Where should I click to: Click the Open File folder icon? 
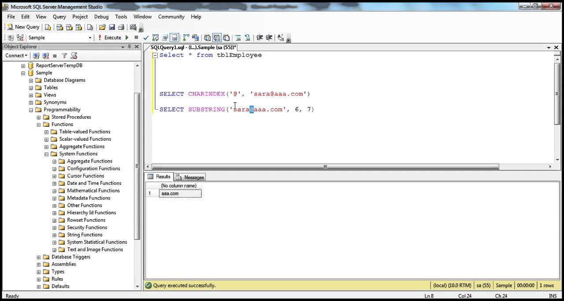point(102,27)
